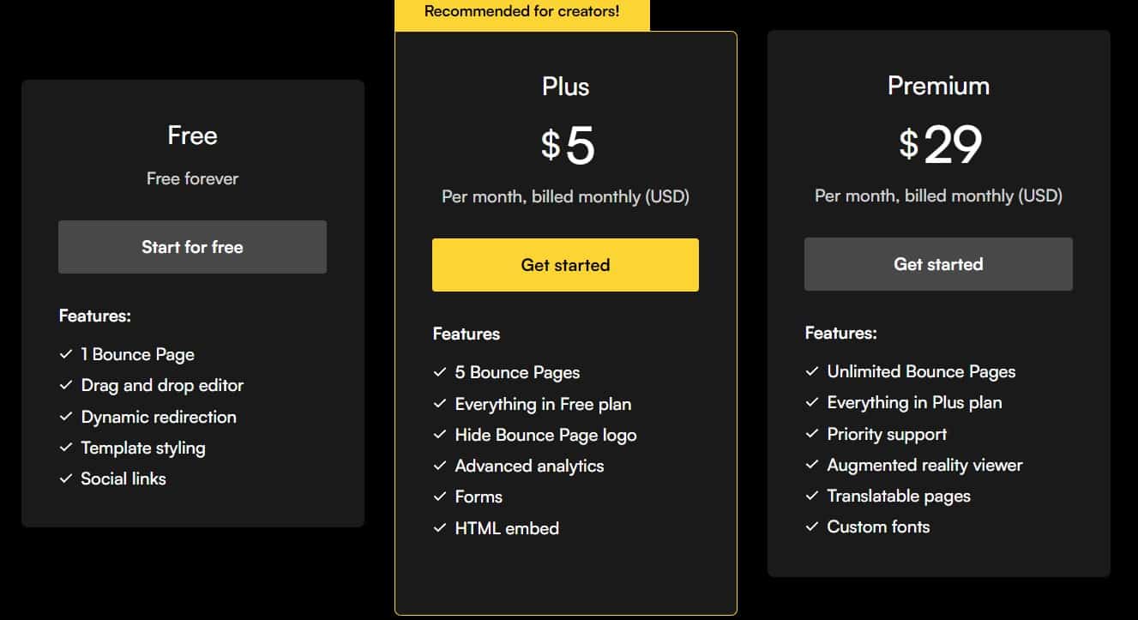Click the checkmark next to "Translatable pages"

[811, 497]
